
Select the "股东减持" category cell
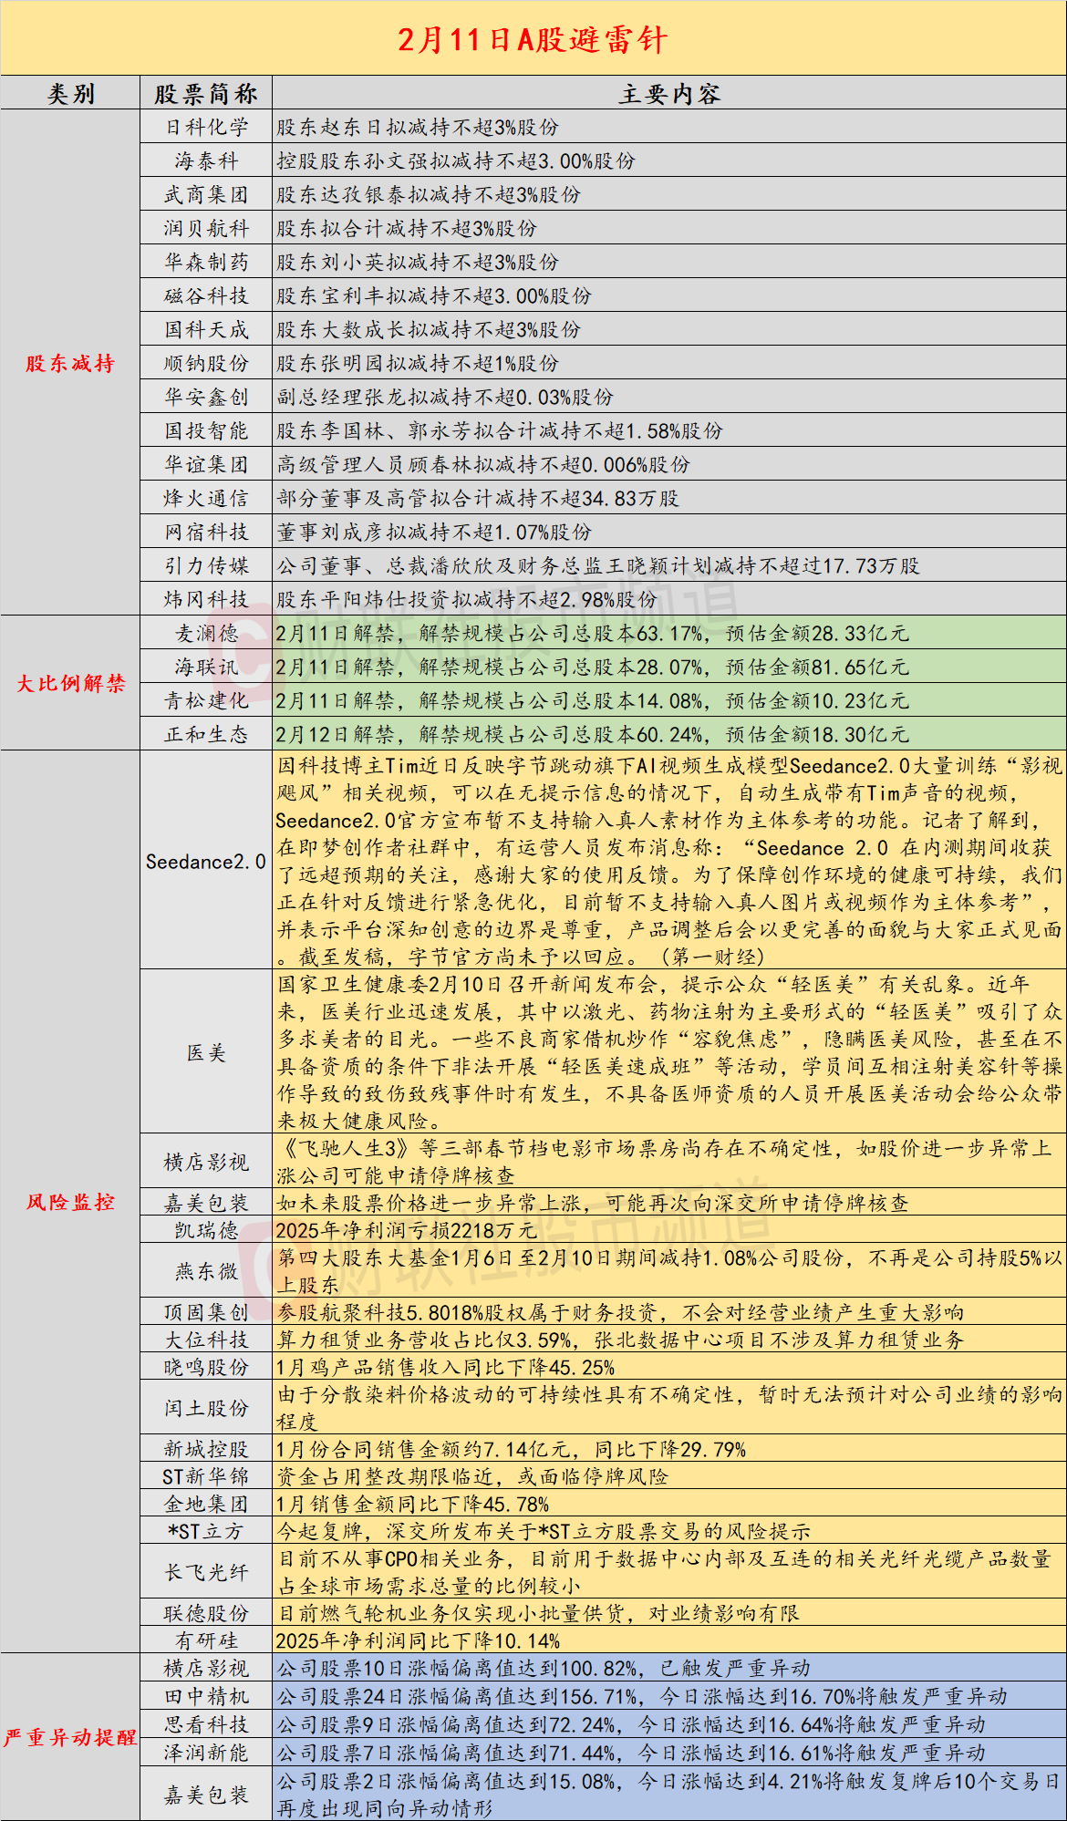point(70,363)
